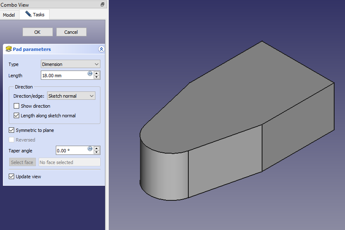Collapse the Pad parameters section
The height and width of the screenshot is (230, 345).
[x=101, y=49]
